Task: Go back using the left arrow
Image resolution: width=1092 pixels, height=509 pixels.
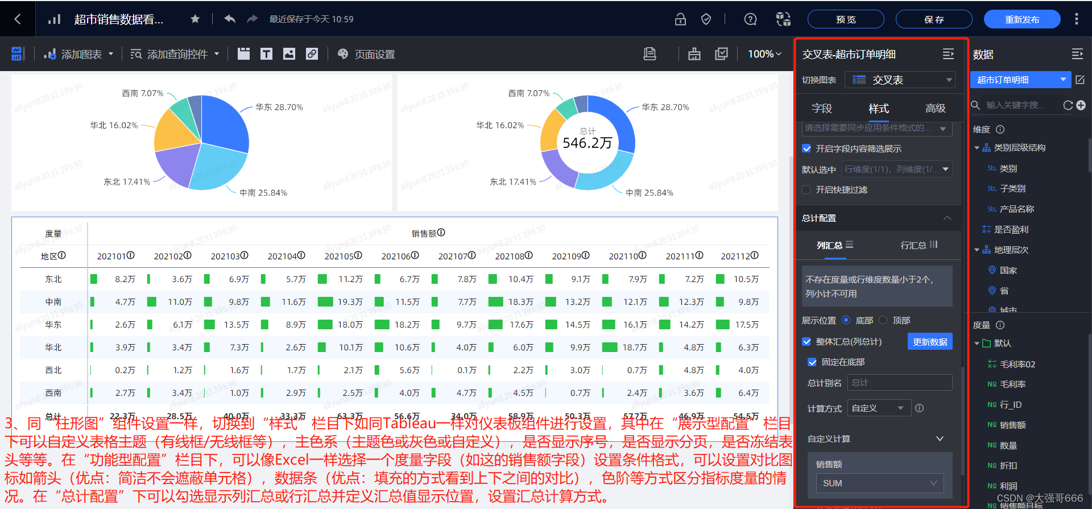Action: click(x=18, y=19)
